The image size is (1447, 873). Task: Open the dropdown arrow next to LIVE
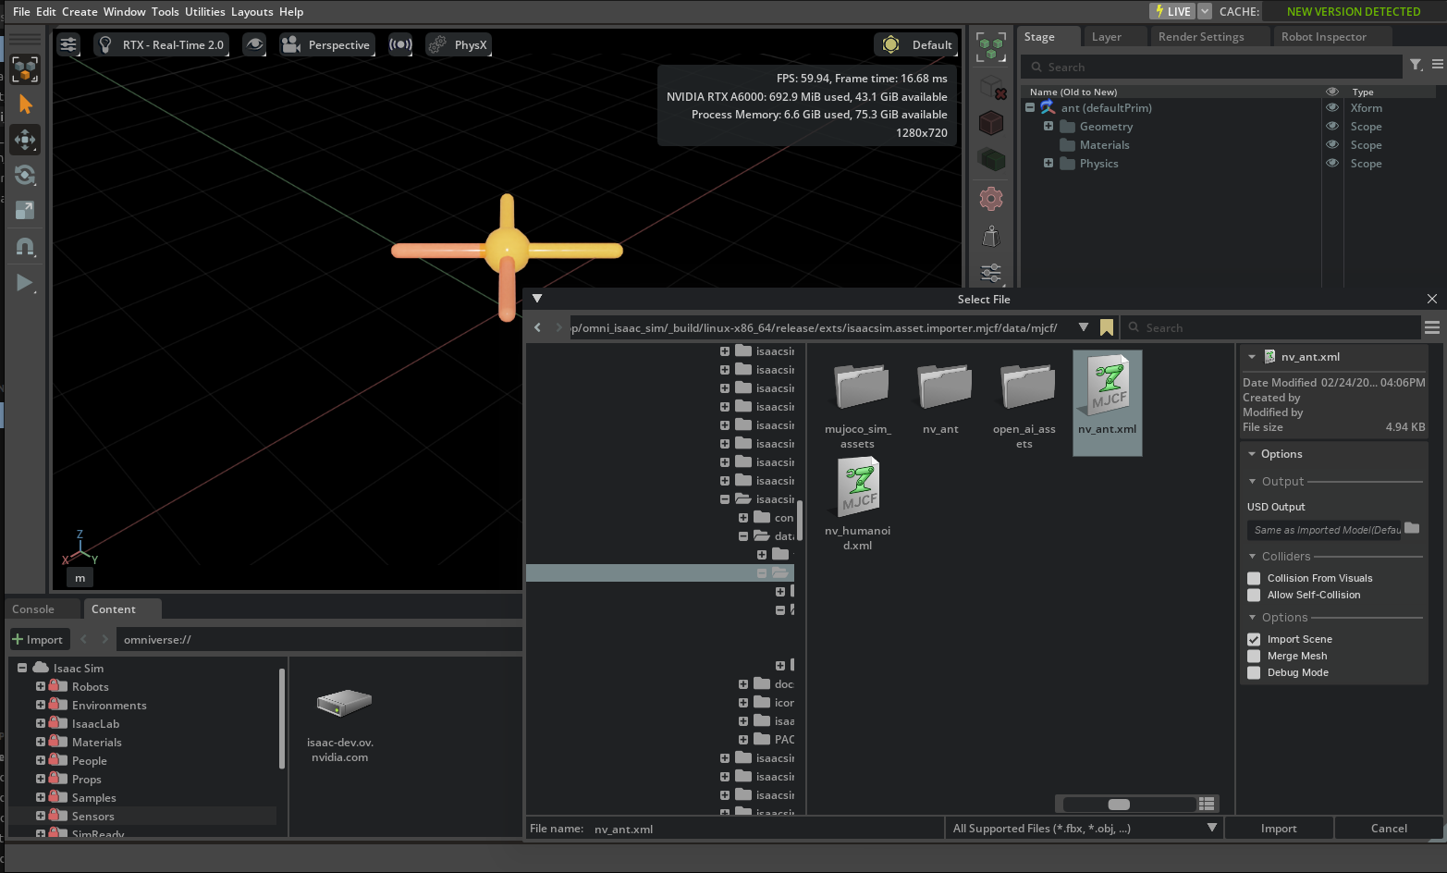[1205, 11]
